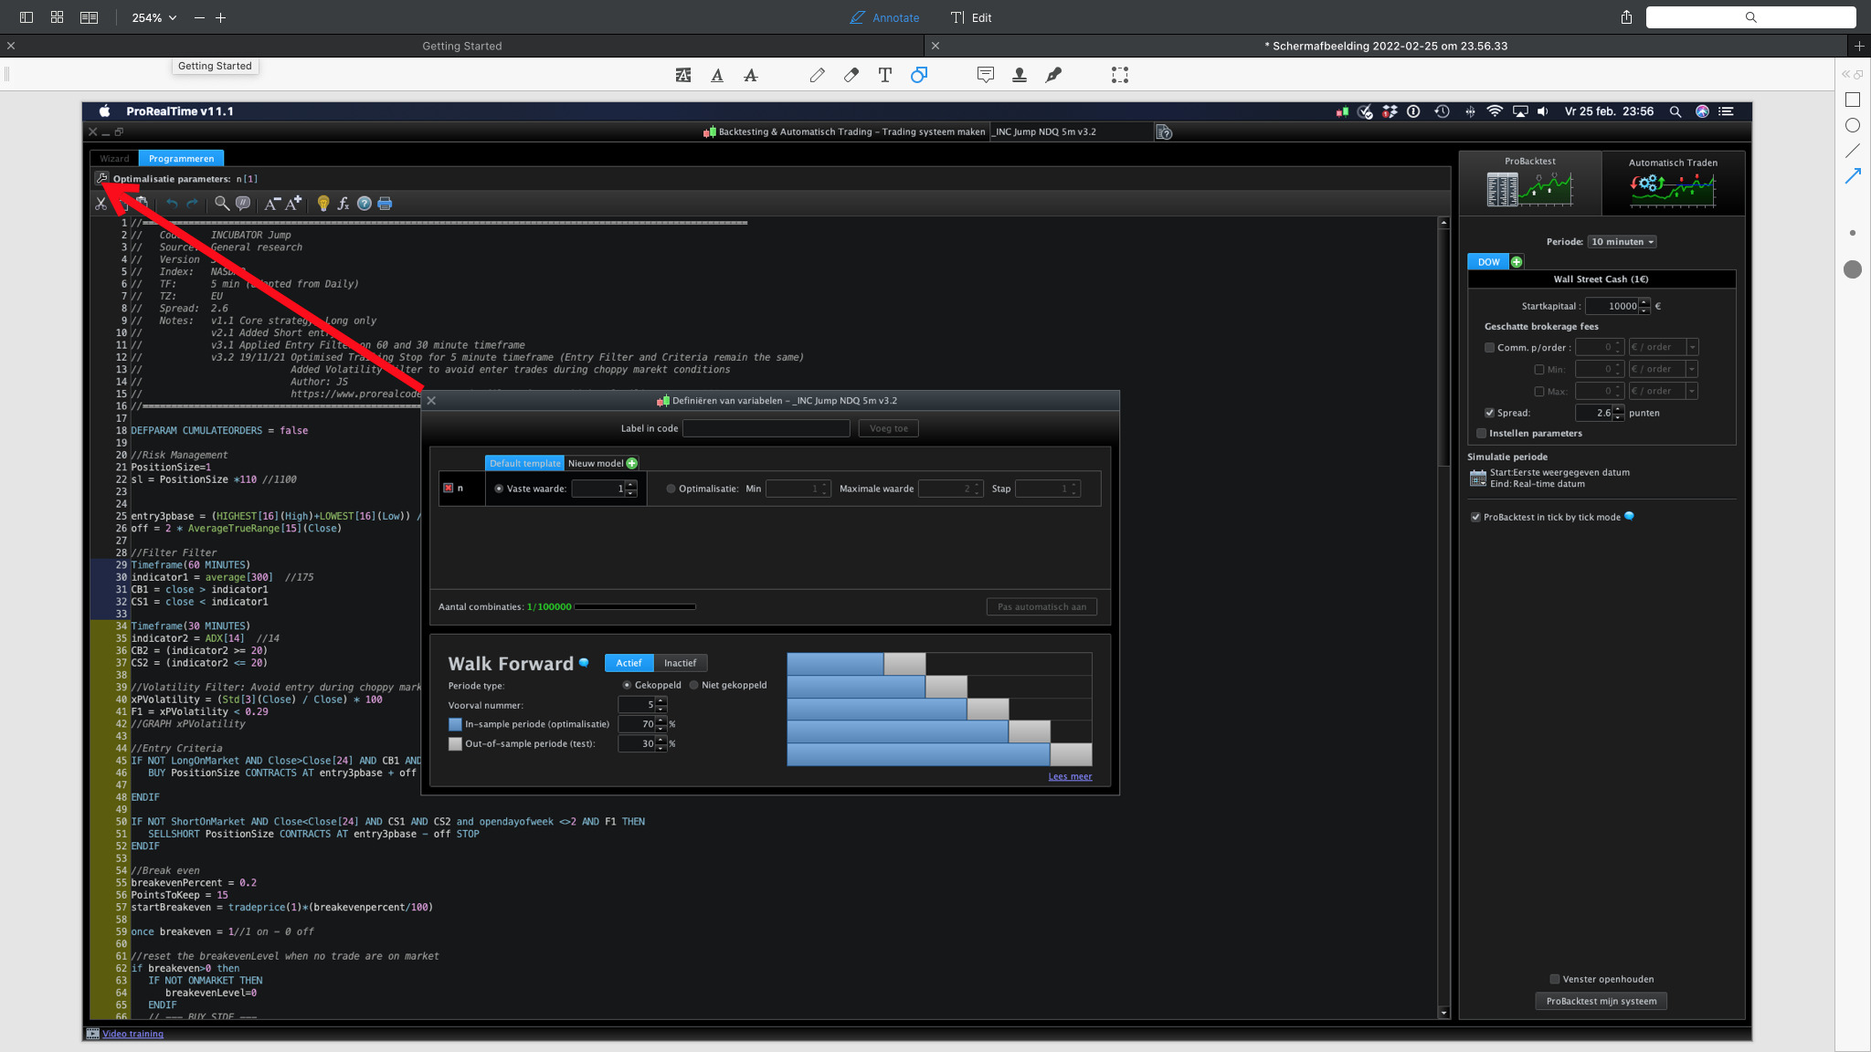Click the comment toggle speech bubble icon
The height and width of the screenshot is (1052, 1871).
tap(243, 204)
